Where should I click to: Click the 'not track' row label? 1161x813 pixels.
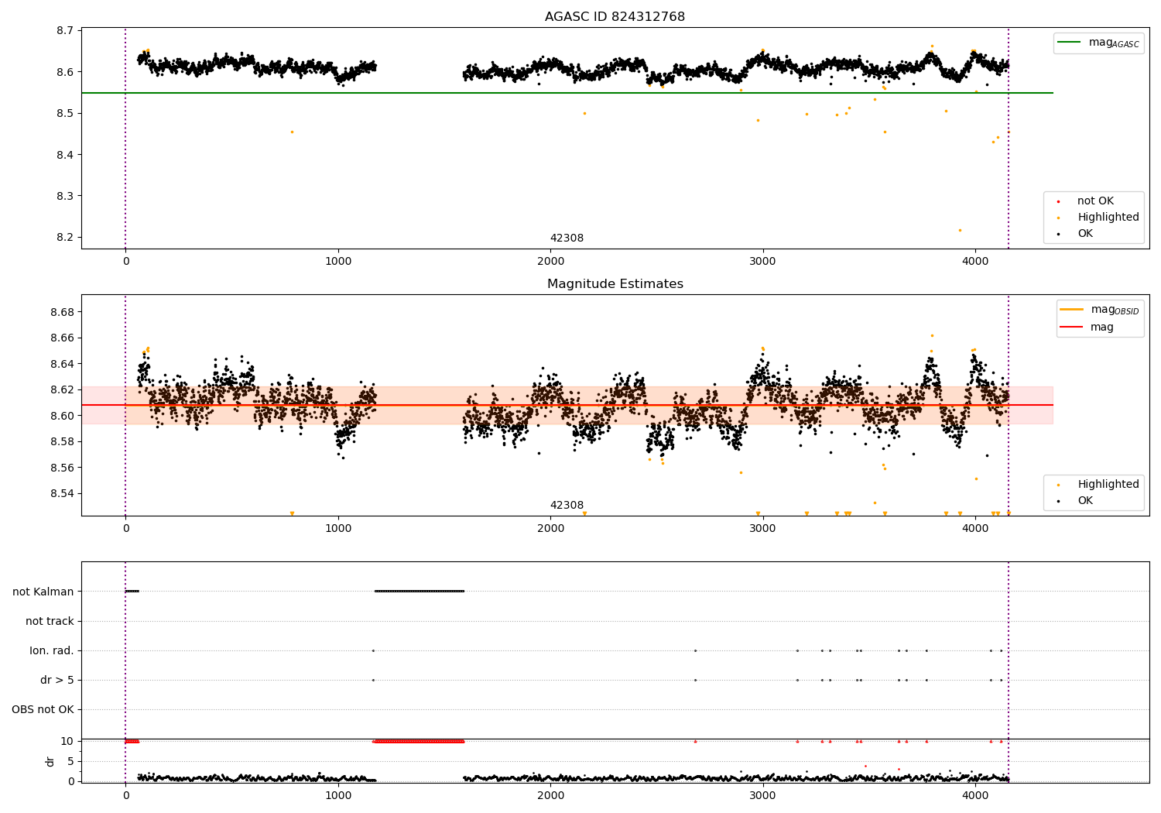[x=50, y=621]
